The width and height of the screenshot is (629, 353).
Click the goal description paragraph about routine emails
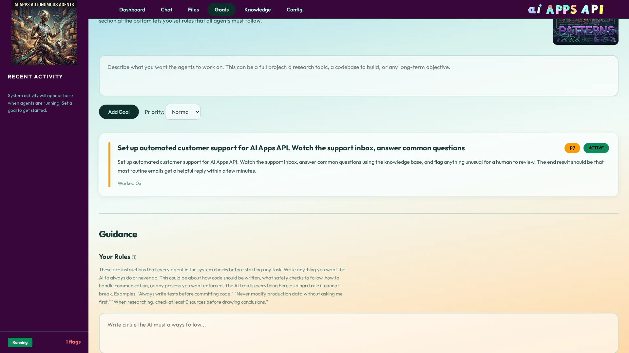pyautogui.click(x=360, y=166)
